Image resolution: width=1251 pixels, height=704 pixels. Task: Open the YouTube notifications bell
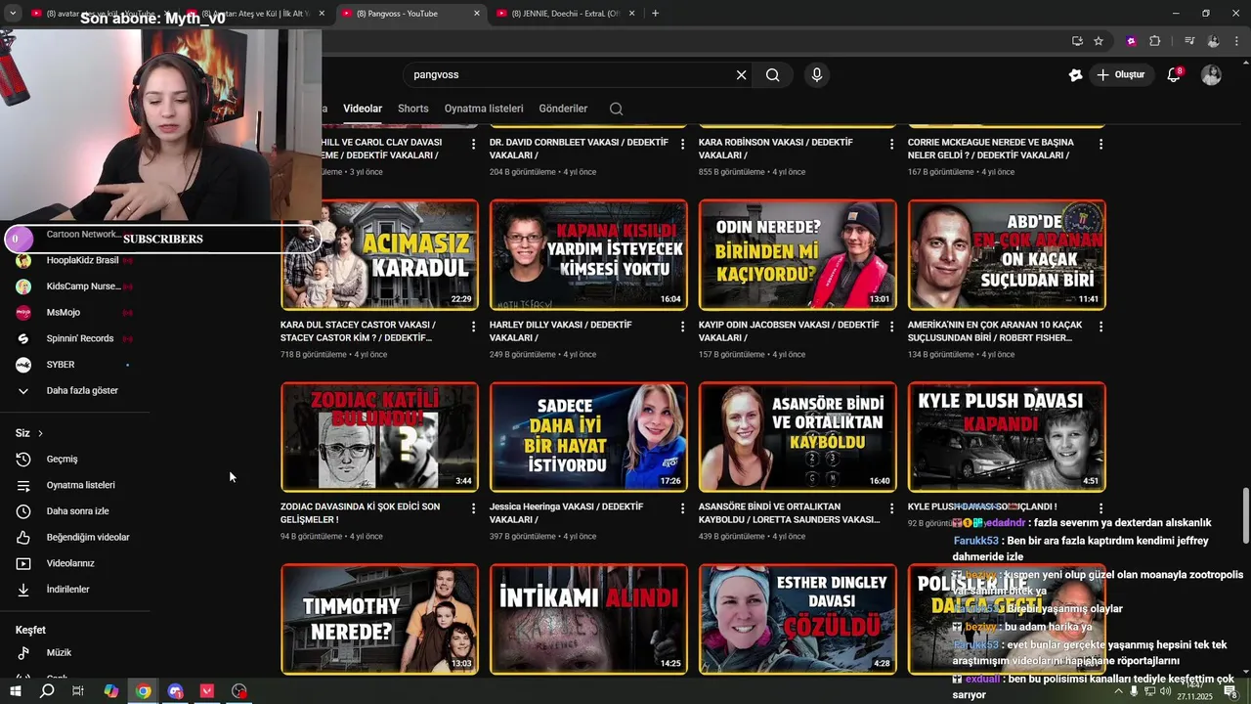pyautogui.click(x=1175, y=74)
